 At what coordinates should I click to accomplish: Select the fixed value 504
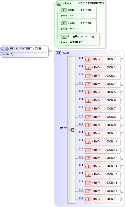click(x=71, y=16)
